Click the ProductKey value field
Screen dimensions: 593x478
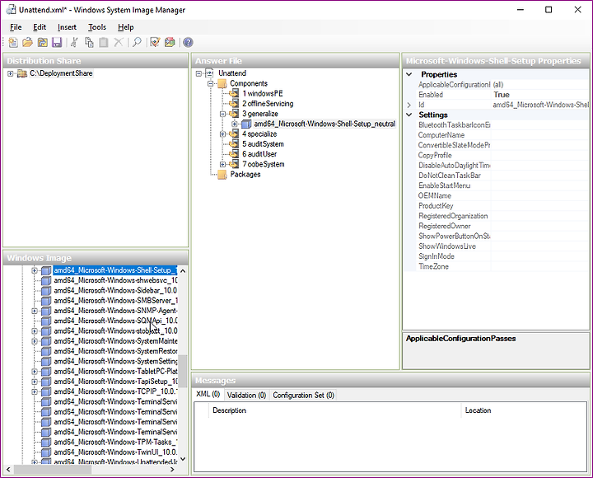click(539, 206)
